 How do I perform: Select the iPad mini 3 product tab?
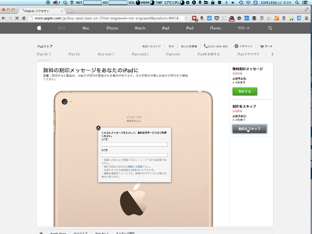coord(106,54)
